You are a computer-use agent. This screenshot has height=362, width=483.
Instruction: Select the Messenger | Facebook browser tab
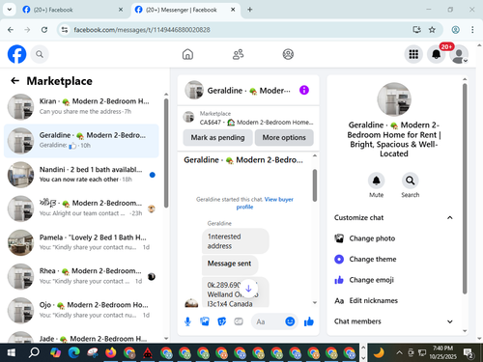click(x=185, y=10)
